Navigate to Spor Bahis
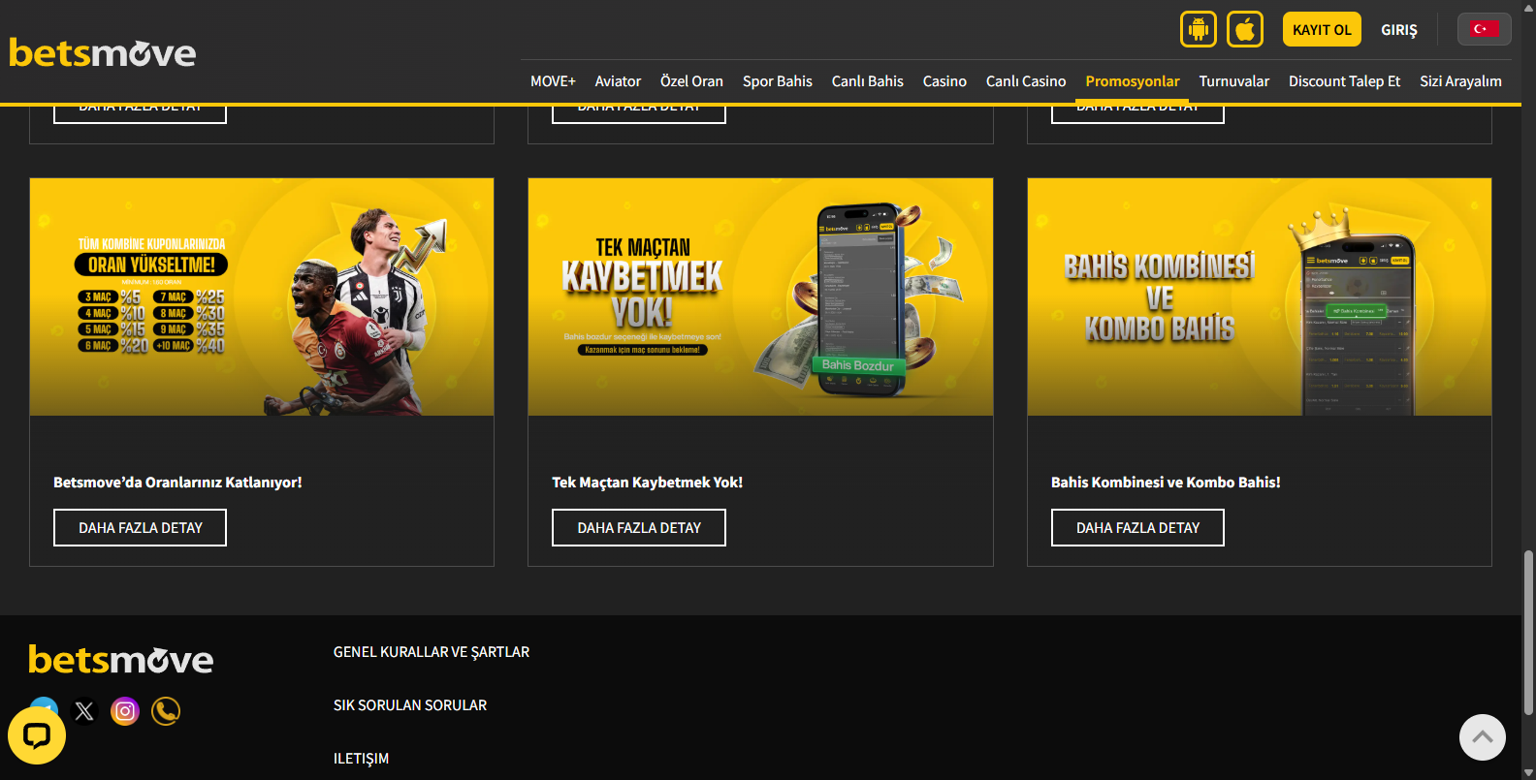 778,81
